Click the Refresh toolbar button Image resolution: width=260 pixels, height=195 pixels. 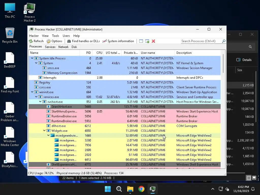pyautogui.click(x=36, y=41)
